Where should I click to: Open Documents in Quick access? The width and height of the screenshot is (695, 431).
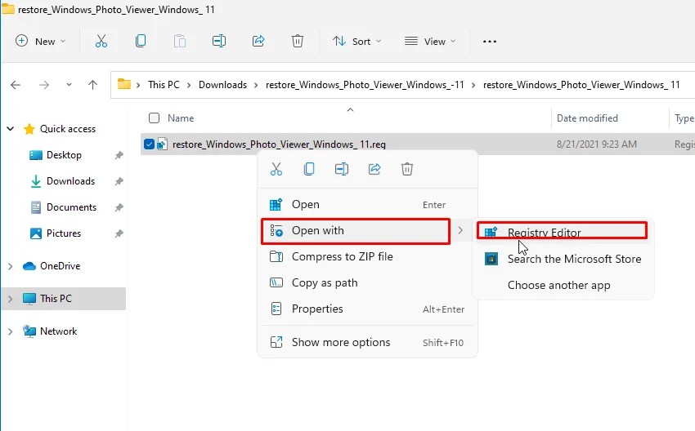point(71,207)
